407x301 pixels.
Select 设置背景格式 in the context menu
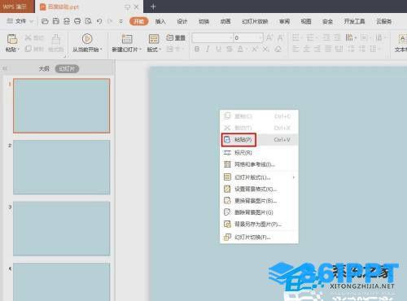pos(259,189)
